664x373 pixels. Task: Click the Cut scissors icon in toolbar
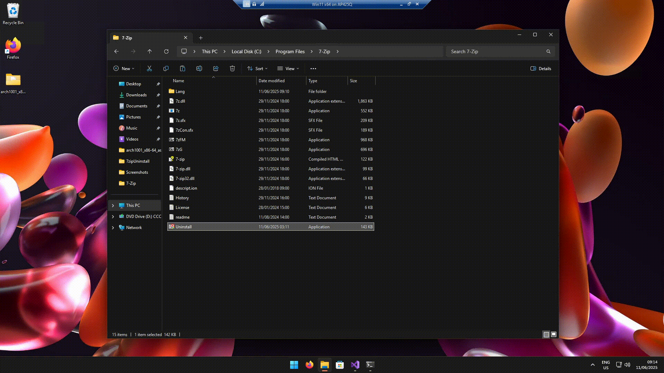point(149,68)
